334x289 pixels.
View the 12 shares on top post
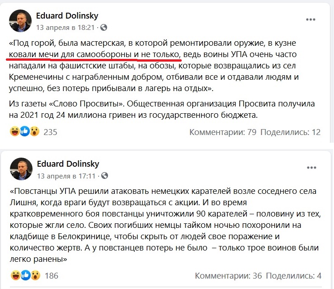(x=291, y=132)
